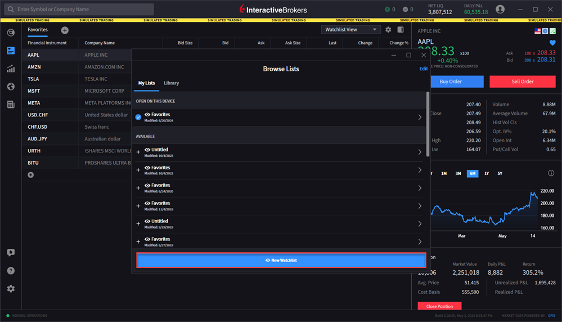562x322 pixels.
Task: Click Edit link in Browse Lists
Action: [423, 69]
